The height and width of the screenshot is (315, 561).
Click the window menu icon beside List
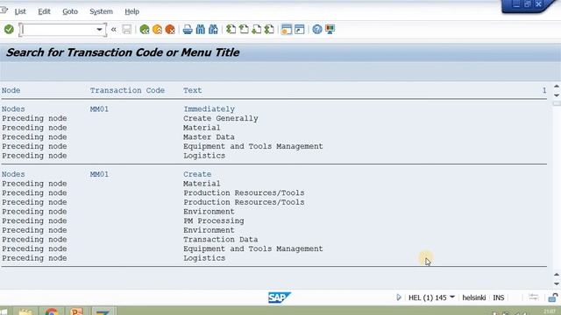(4, 10)
